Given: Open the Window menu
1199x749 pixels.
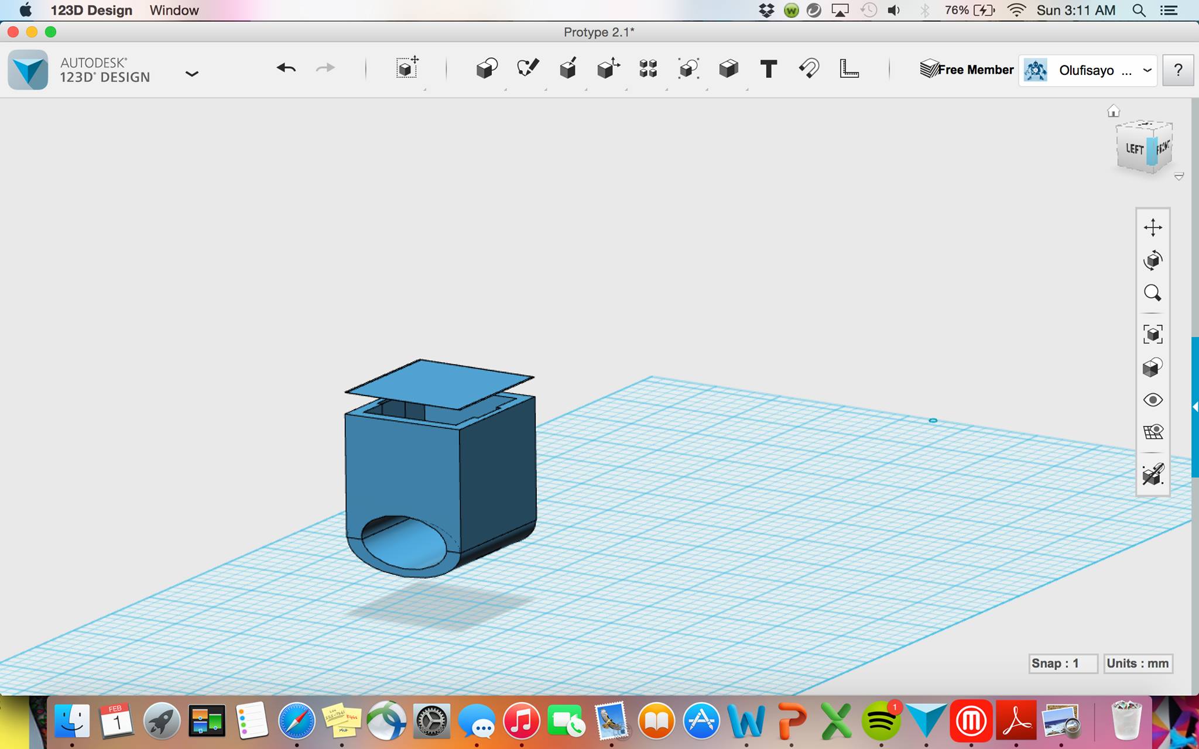Looking at the screenshot, I should coord(174,11).
